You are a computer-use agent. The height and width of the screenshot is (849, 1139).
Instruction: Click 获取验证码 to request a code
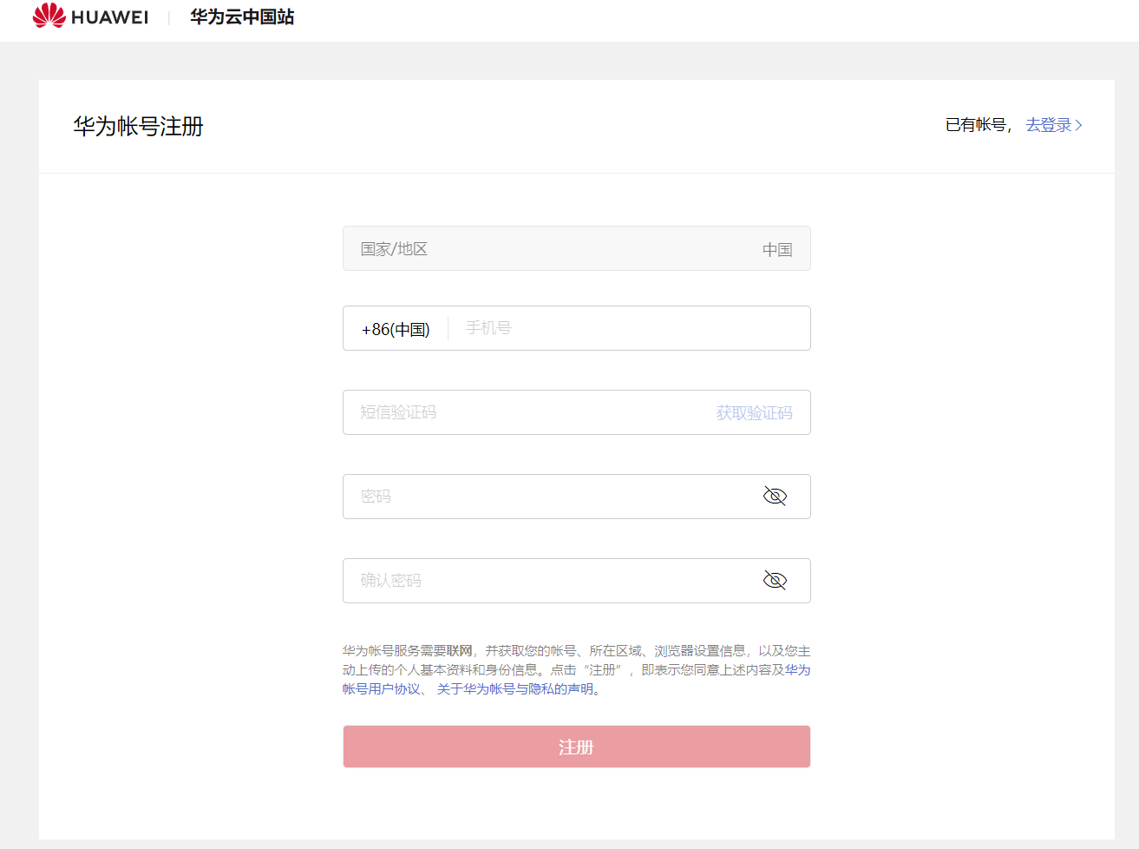(x=754, y=413)
